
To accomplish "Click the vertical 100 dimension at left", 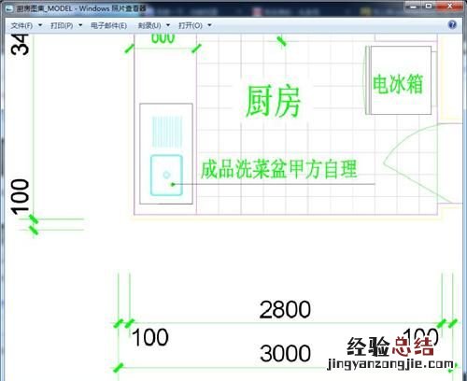I will [21, 197].
